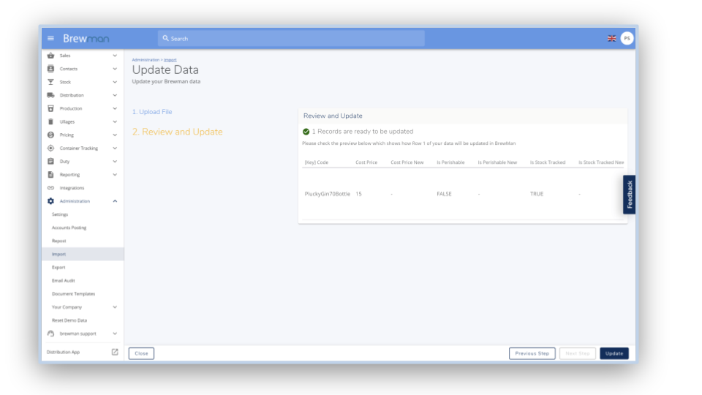The image size is (702, 395).
Task: Expand the Your Company submenu chevron
Action: tap(115, 306)
